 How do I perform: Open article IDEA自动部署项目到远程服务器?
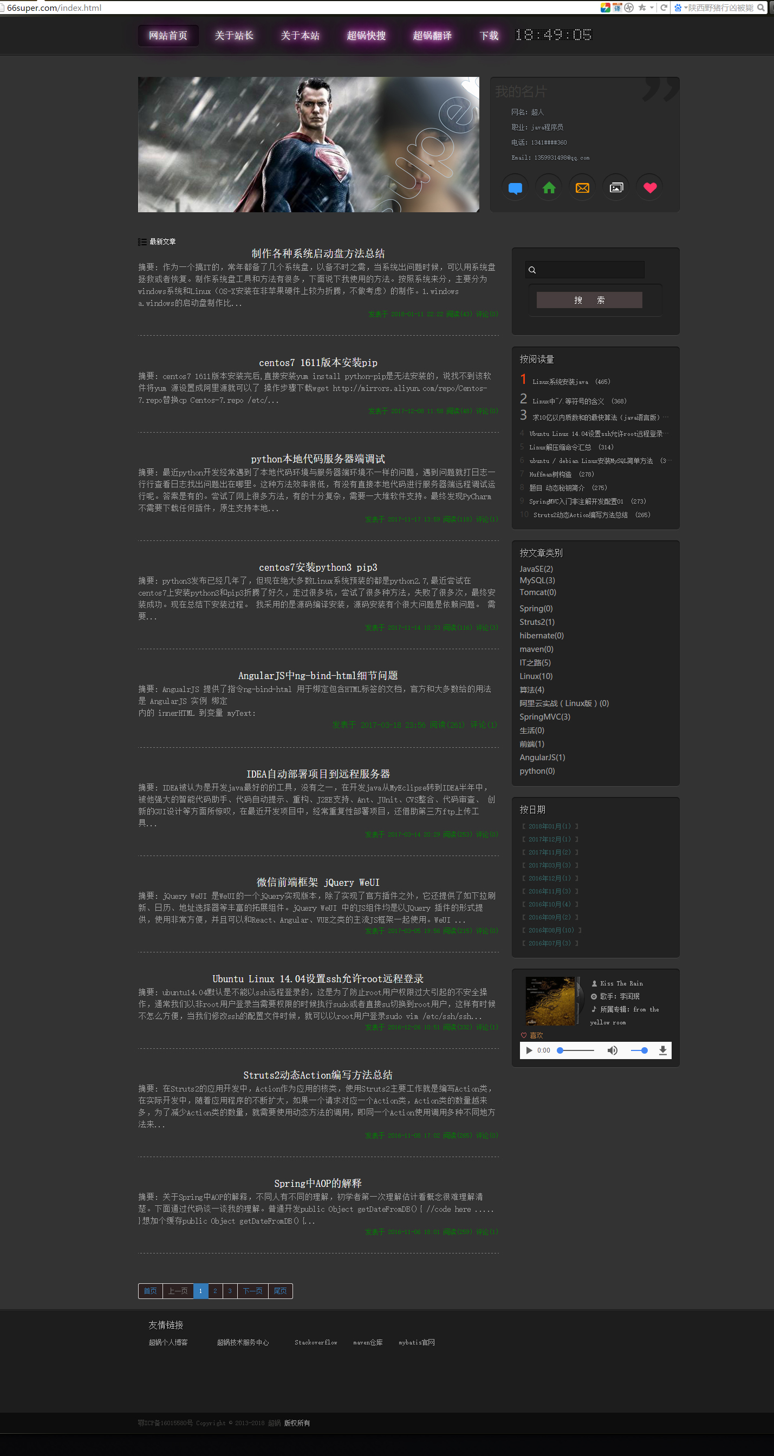[318, 774]
